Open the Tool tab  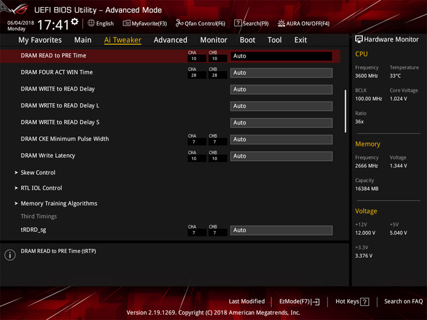pos(275,40)
